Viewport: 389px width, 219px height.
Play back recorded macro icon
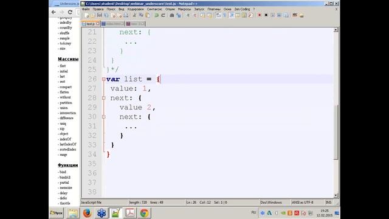[273, 15]
